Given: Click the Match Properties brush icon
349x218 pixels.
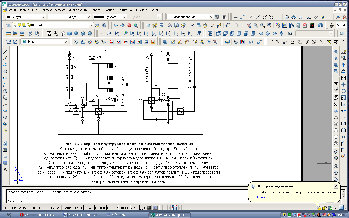Looking at the screenshot, I should click(x=213, y=25).
